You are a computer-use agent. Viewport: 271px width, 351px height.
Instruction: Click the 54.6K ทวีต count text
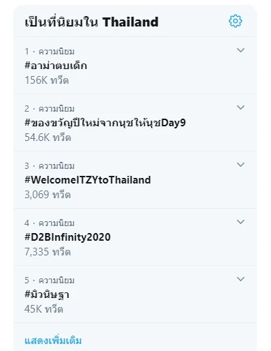(47, 137)
